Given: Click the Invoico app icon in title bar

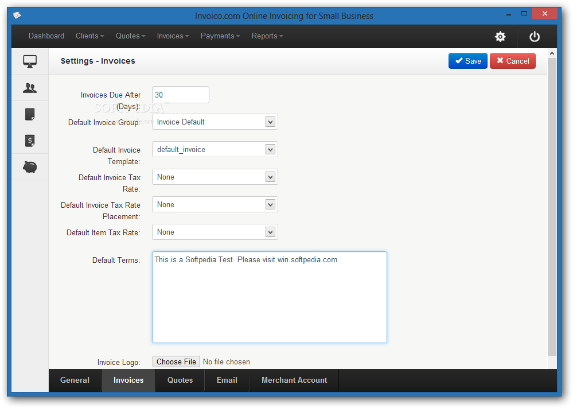Looking at the screenshot, I should pyautogui.click(x=17, y=15).
